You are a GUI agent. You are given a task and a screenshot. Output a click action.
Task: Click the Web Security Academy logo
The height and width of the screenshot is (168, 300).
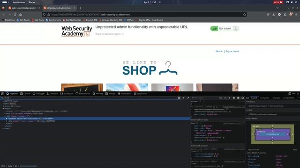tap(76, 31)
